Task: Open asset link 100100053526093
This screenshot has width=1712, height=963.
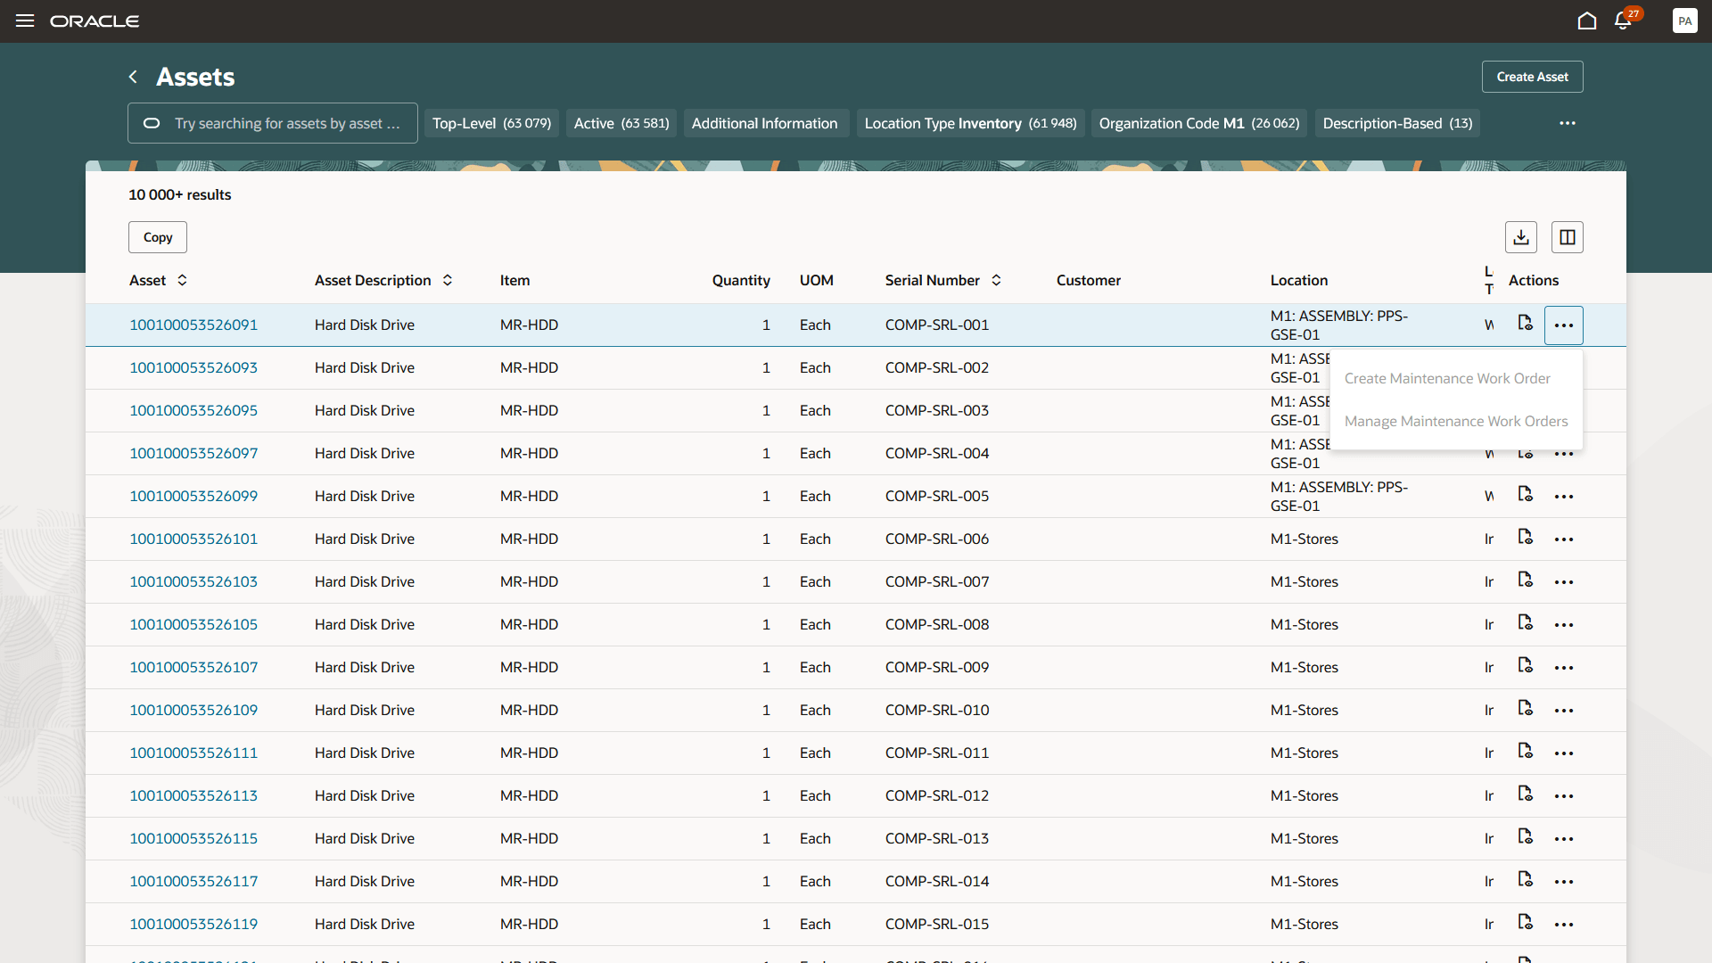Action: 193,367
